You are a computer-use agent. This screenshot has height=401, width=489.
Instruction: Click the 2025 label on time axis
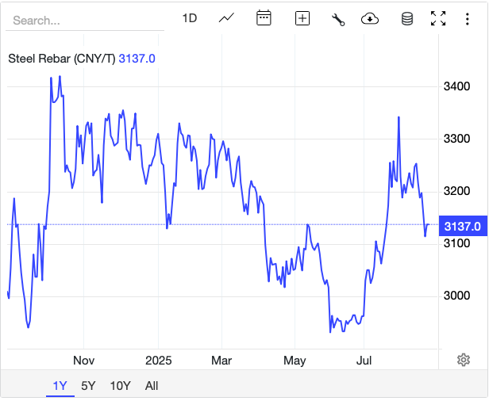158,361
